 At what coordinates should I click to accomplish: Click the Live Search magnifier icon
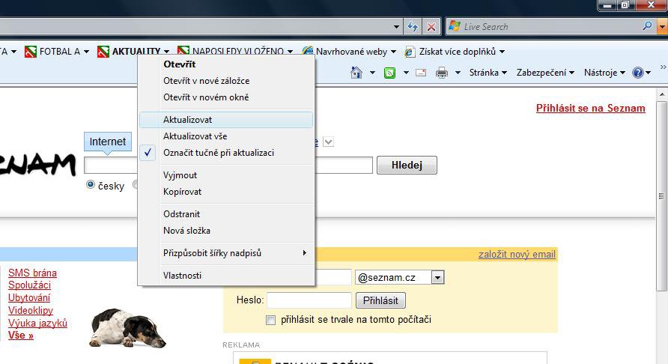[x=647, y=26]
